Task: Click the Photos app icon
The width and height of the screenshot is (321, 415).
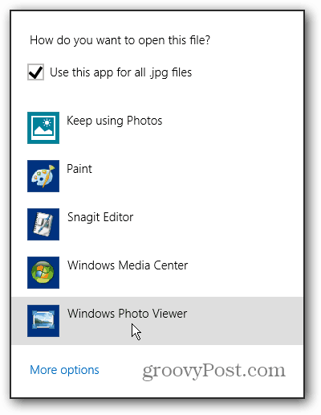Action: (x=43, y=128)
